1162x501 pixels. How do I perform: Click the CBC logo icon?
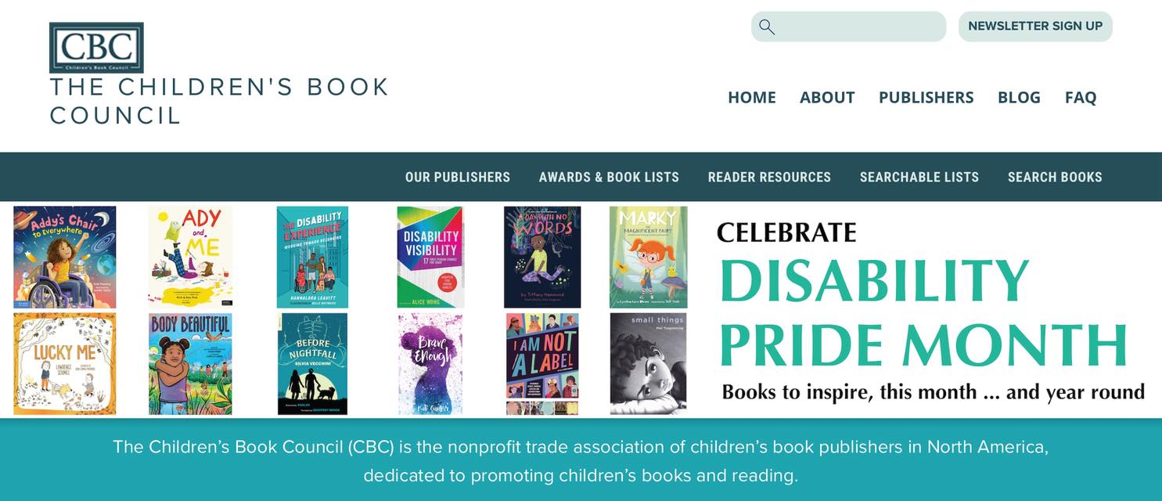(x=96, y=48)
